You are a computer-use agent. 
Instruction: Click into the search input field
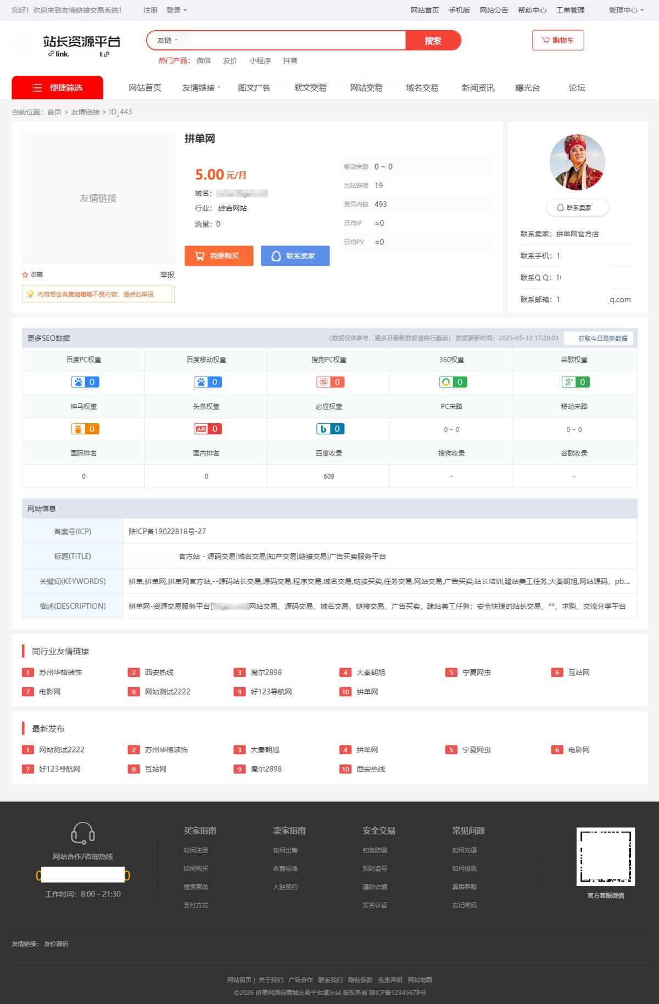click(297, 41)
